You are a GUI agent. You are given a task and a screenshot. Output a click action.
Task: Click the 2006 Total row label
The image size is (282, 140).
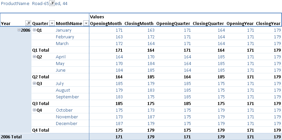11,137
